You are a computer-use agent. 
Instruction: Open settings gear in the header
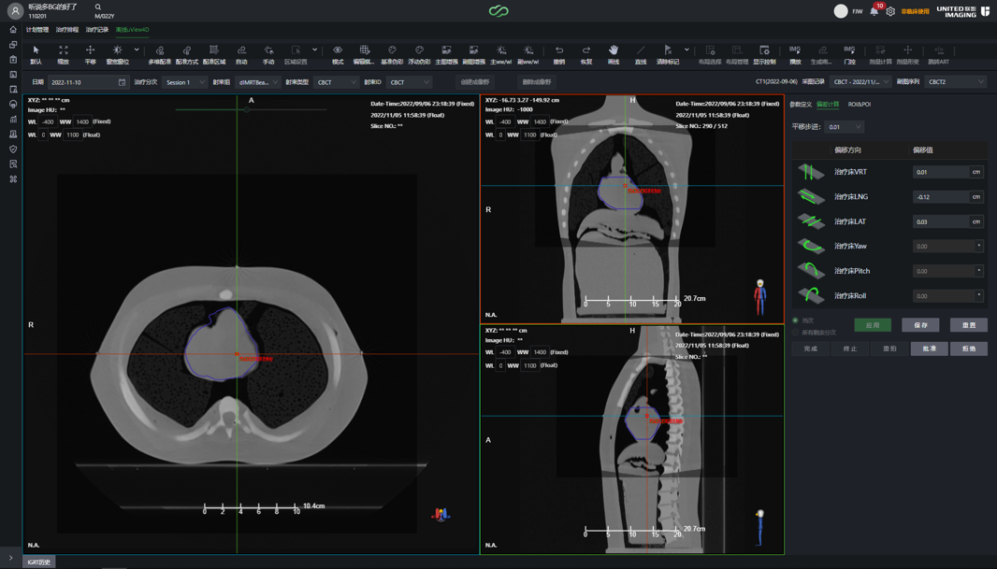[890, 11]
